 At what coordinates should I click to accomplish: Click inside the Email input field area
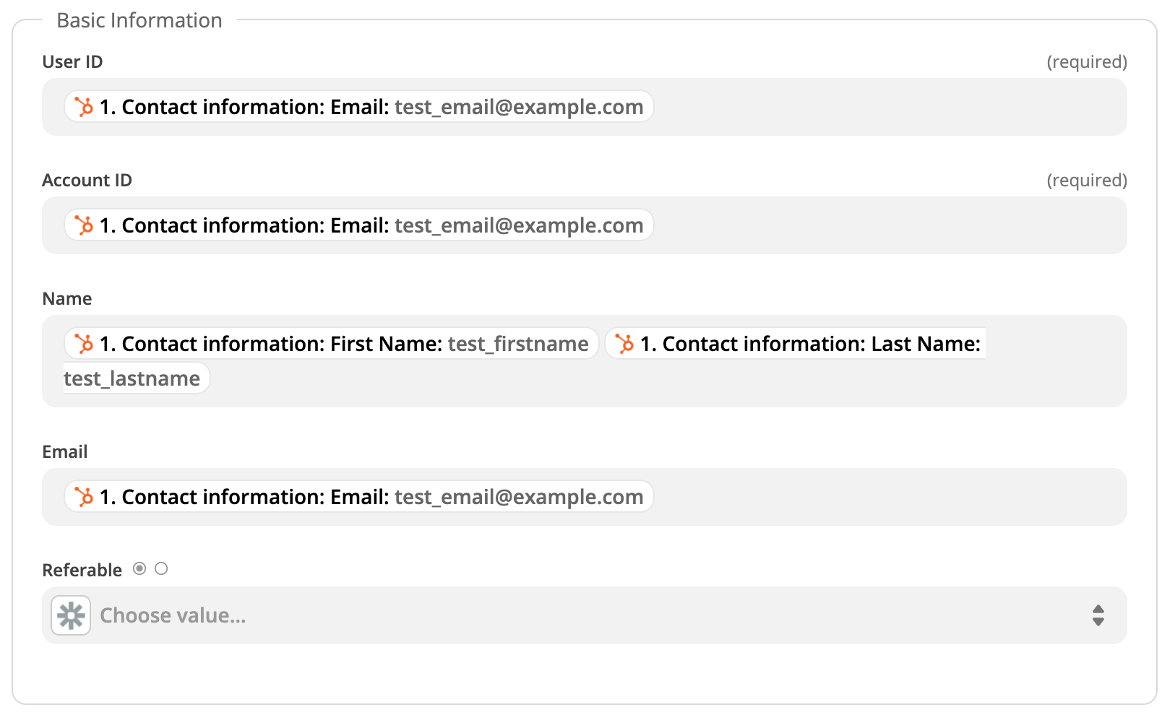[795, 497]
